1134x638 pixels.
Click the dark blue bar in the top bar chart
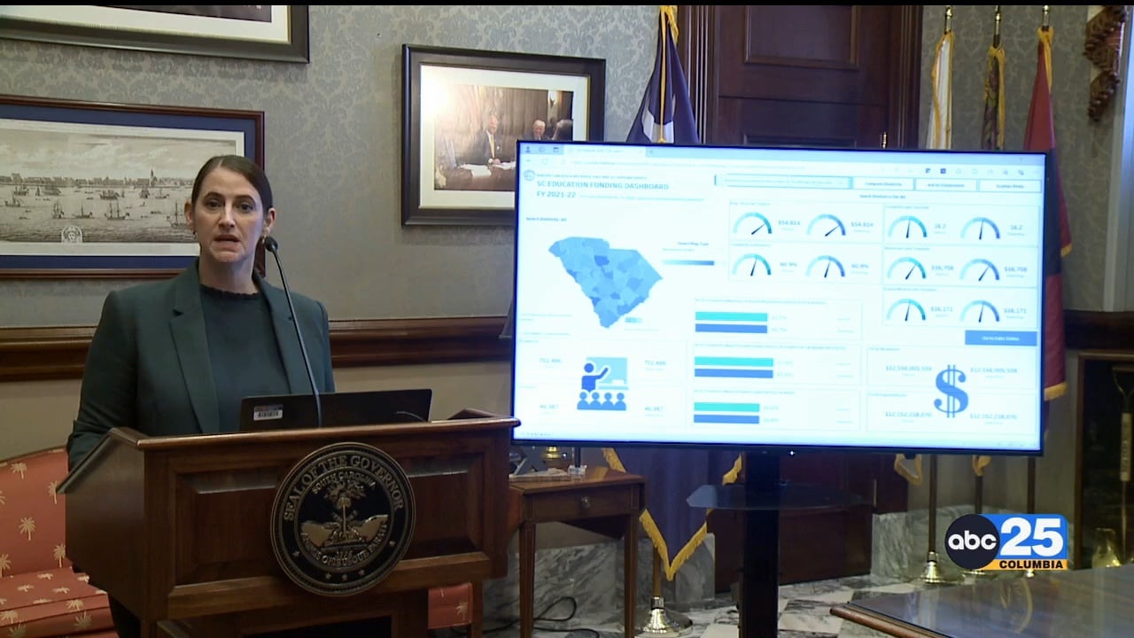(x=731, y=329)
